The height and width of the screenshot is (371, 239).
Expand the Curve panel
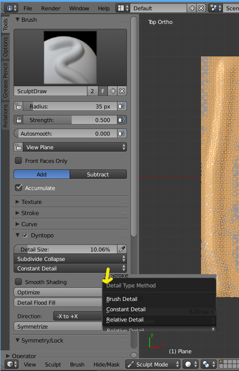tap(17, 224)
